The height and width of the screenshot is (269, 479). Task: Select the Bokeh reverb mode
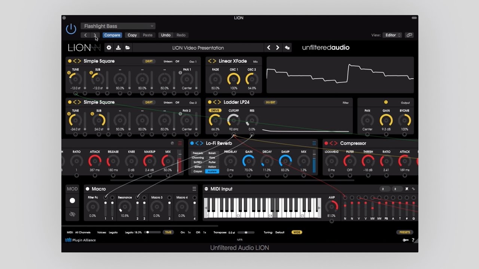coord(212,153)
